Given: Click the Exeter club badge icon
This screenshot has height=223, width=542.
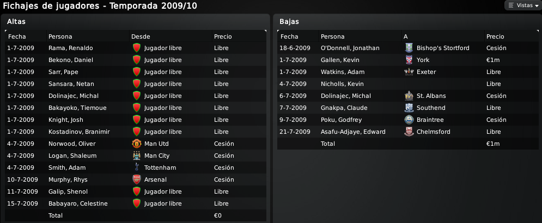Looking at the screenshot, I should pyautogui.click(x=409, y=72).
